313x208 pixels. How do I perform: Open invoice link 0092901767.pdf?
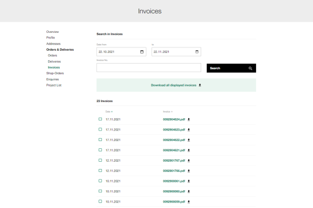coord(174,161)
